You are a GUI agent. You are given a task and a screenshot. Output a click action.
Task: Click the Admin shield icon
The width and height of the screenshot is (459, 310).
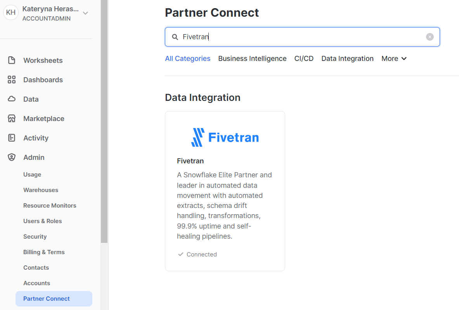click(12, 157)
